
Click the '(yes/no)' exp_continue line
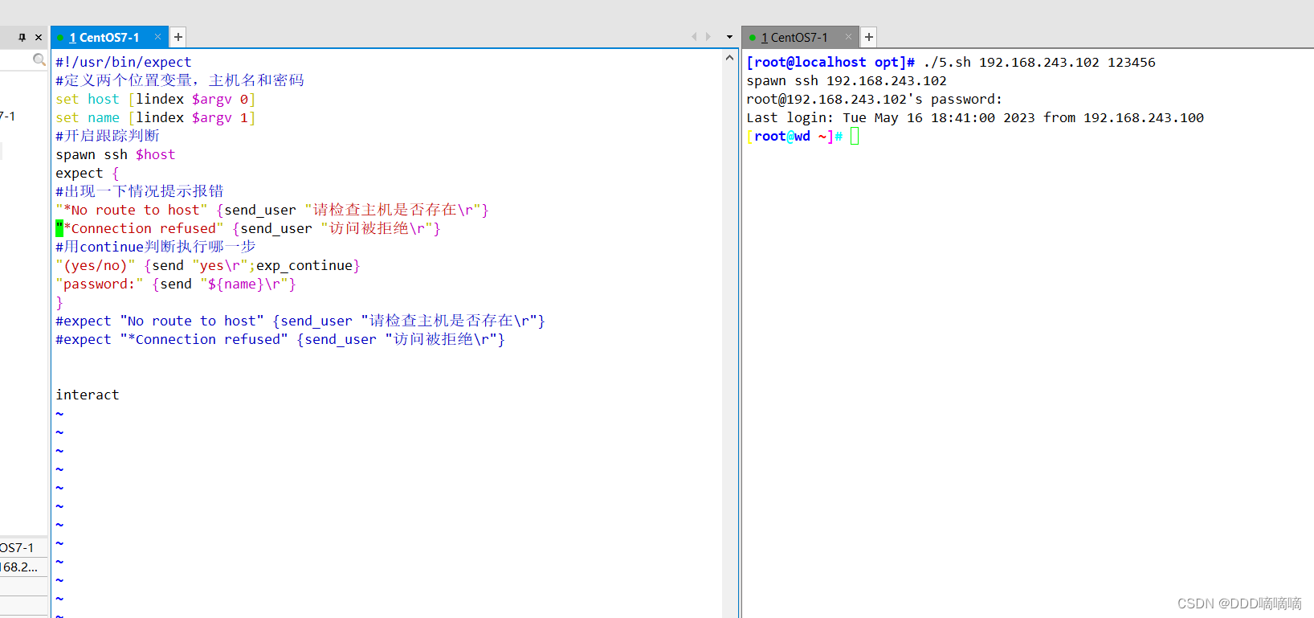click(207, 265)
